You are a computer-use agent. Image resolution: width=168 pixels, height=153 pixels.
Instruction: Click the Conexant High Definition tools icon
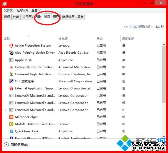coord(11,74)
